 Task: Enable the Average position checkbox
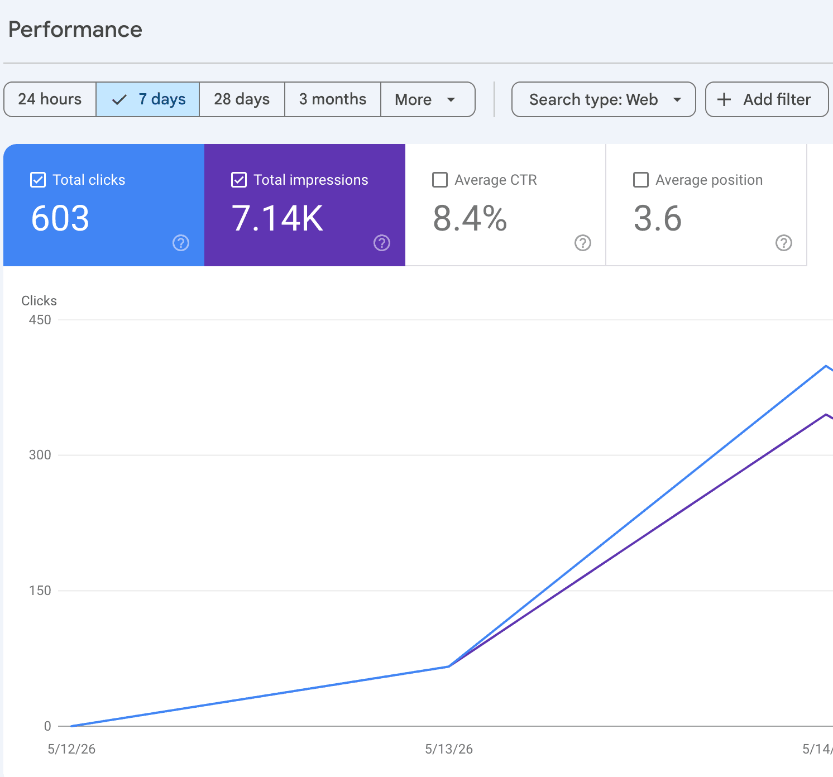(x=641, y=180)
